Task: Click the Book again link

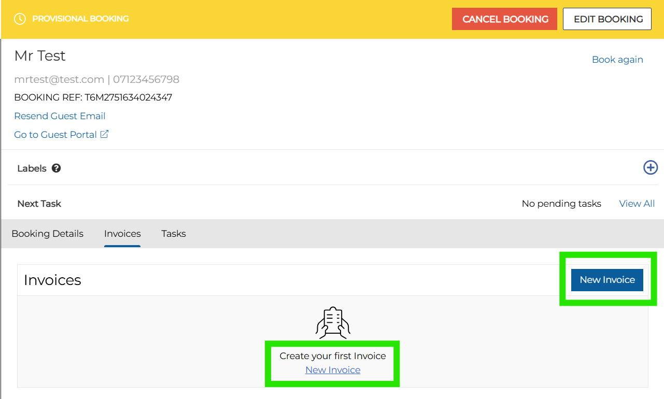Action: pyautogui.click(x=617, y=60)
